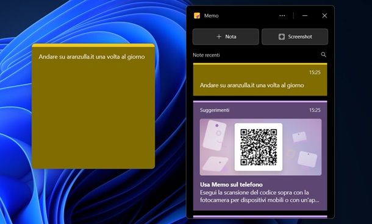Click the text inside the yellow sticky note
The height and width of the screenshot is (224, 372).
click(91, 57)
